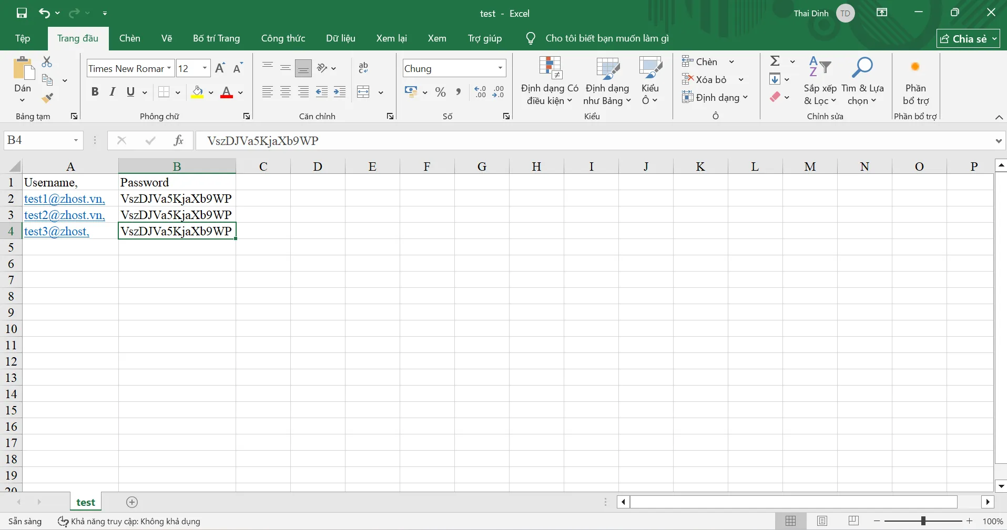Toggle Italic formatting
Image resolution: width=1007 pixels, height=530 pixels.
[x=113, y=92]
